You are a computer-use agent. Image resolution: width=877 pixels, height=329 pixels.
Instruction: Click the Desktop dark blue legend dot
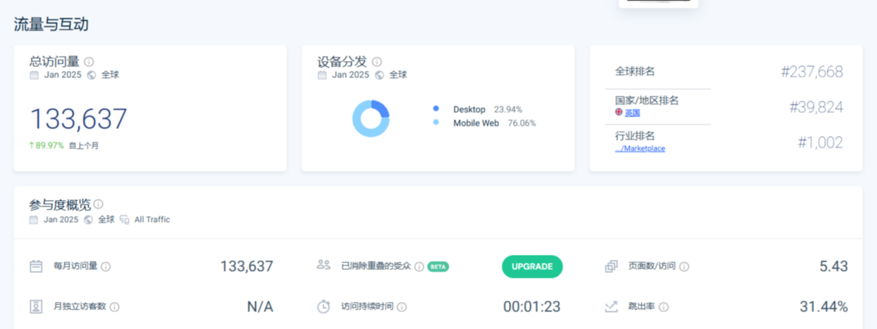click(436, 109)
